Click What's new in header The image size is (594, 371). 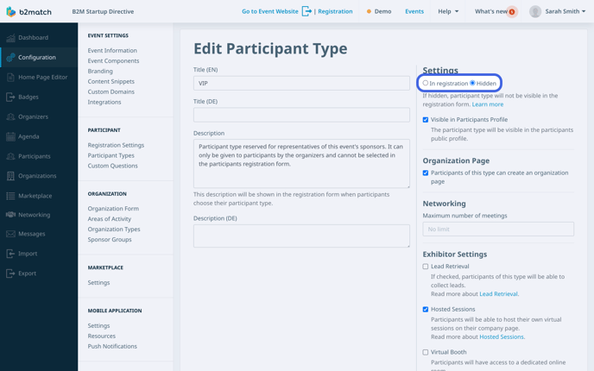[x=491, y=11]
